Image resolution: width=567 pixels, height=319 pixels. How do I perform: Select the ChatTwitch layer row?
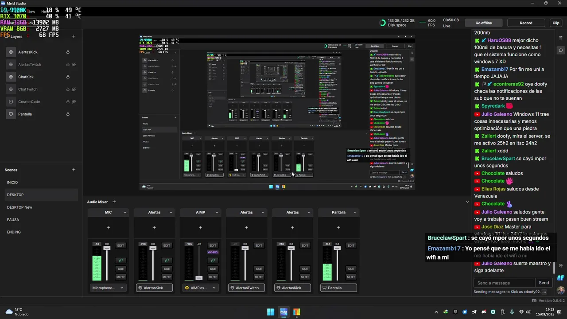tap(41, 89)
